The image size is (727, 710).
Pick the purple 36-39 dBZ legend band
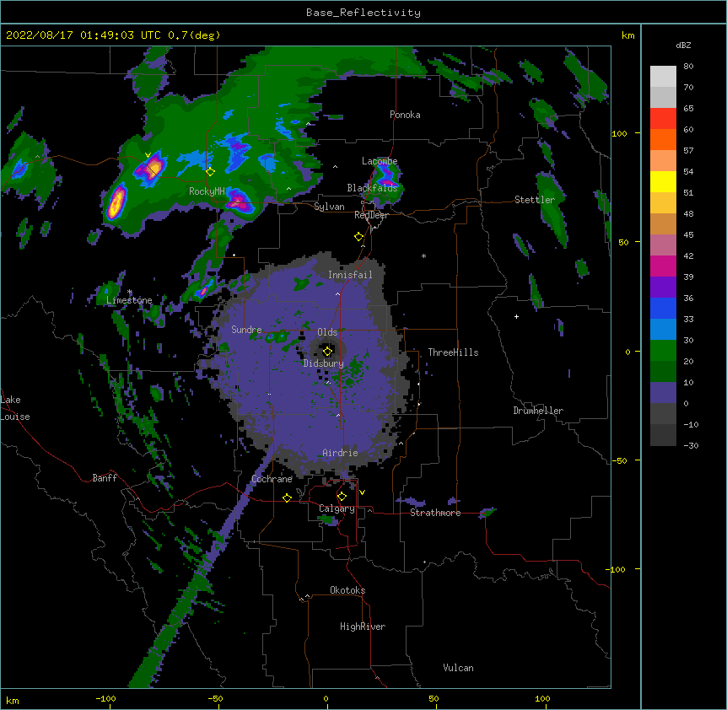click(663, 288)
